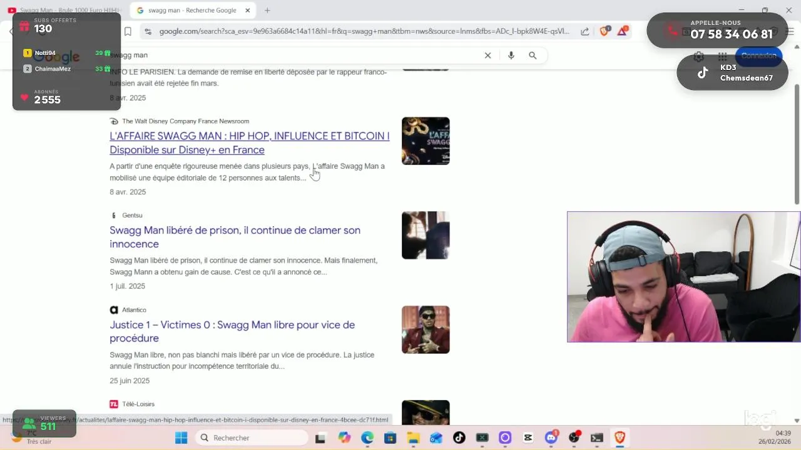The image size is (801, 450).
Task: Click the 25 juin 2025 article date
Action: tap(130, 381)
